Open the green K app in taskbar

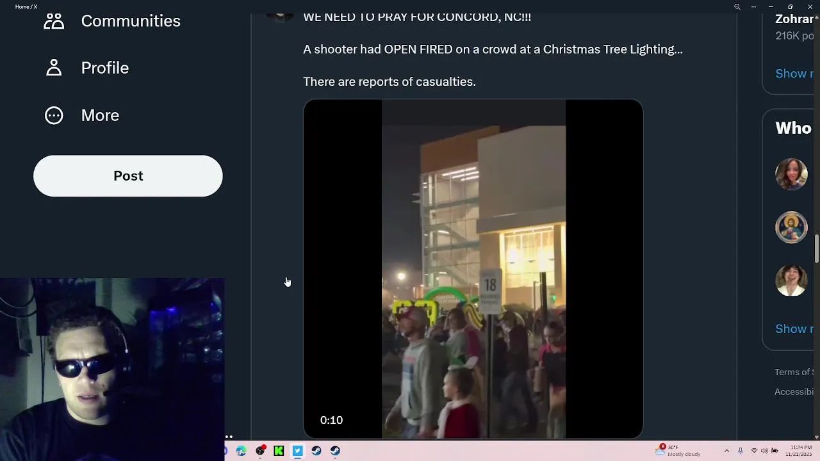(x=279, y=451)
